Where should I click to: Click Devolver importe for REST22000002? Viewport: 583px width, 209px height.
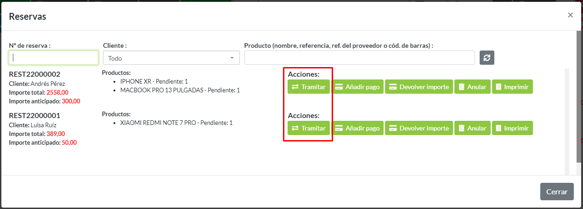pyautogui.click(x=419, y=87)
